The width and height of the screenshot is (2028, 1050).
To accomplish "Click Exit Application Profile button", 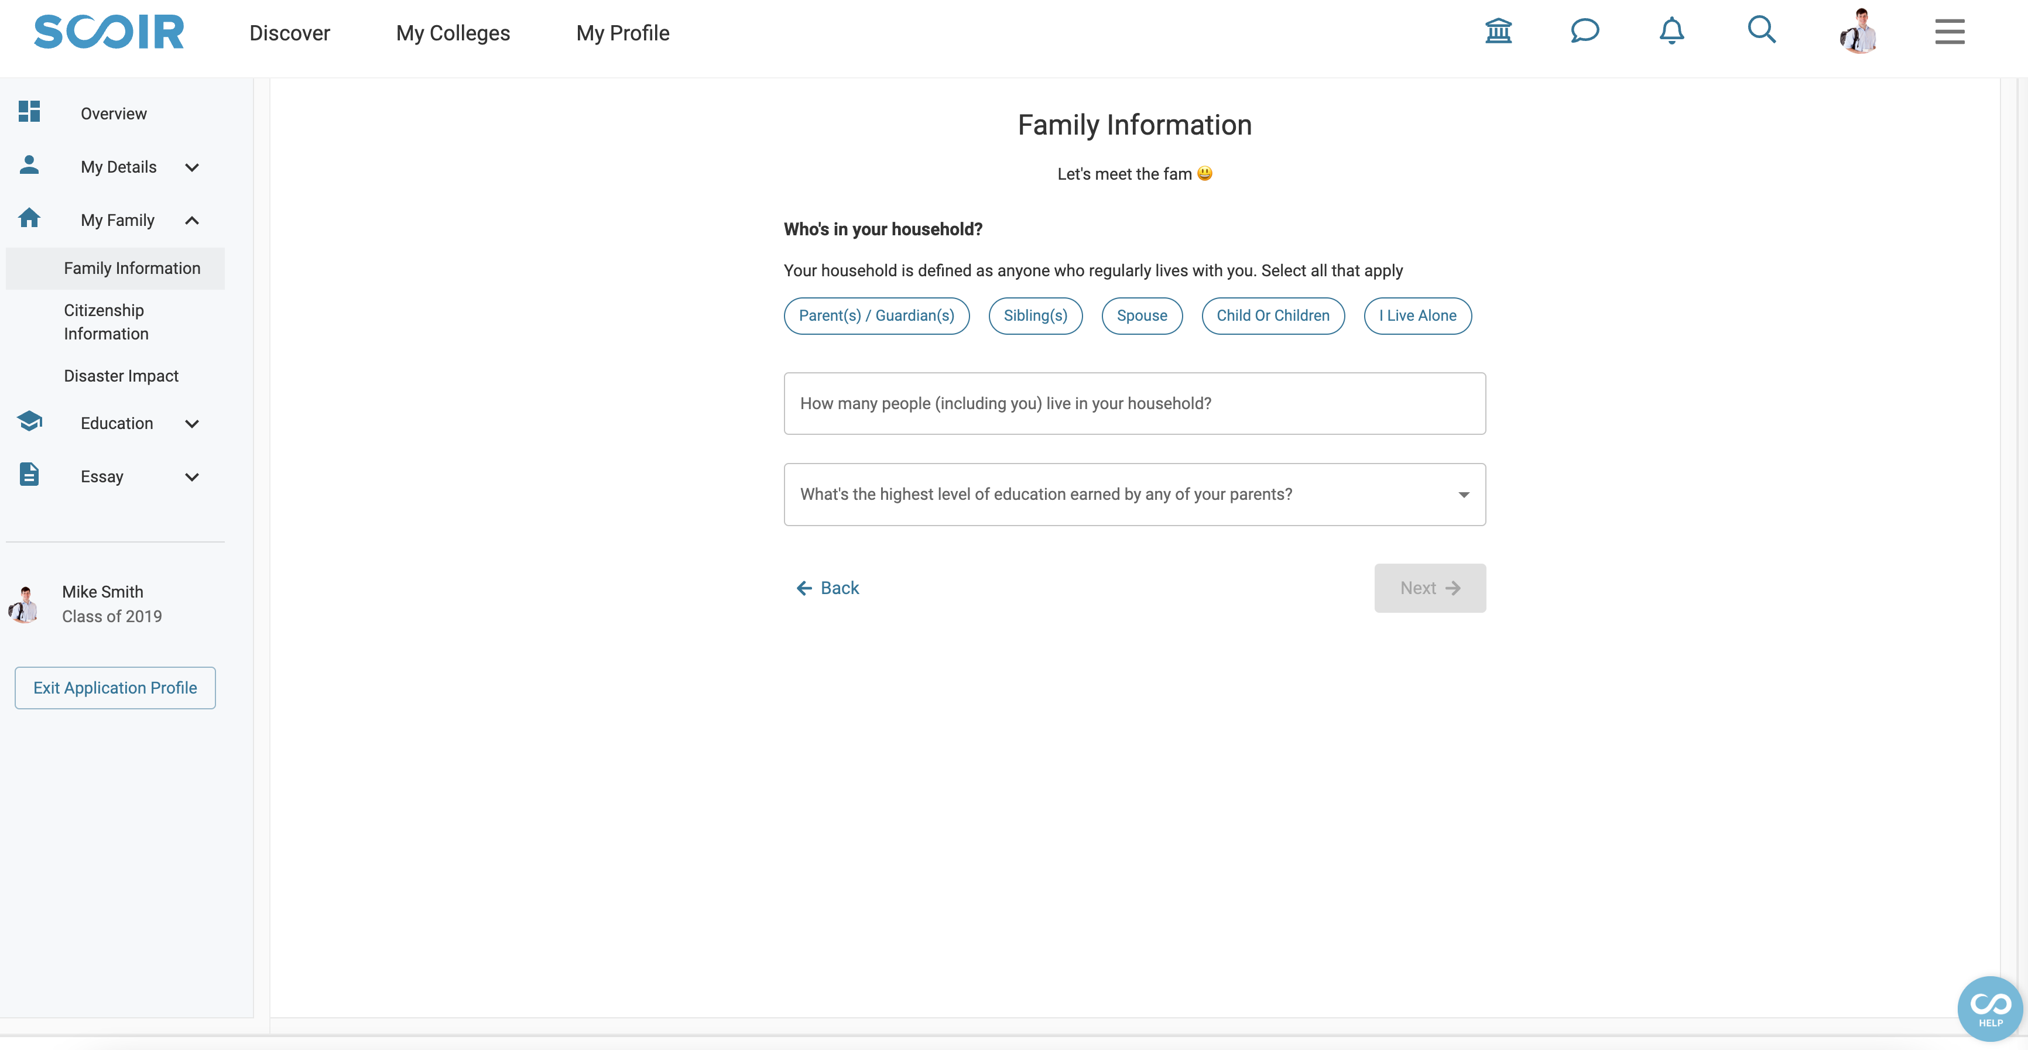I will click(115, 688).
